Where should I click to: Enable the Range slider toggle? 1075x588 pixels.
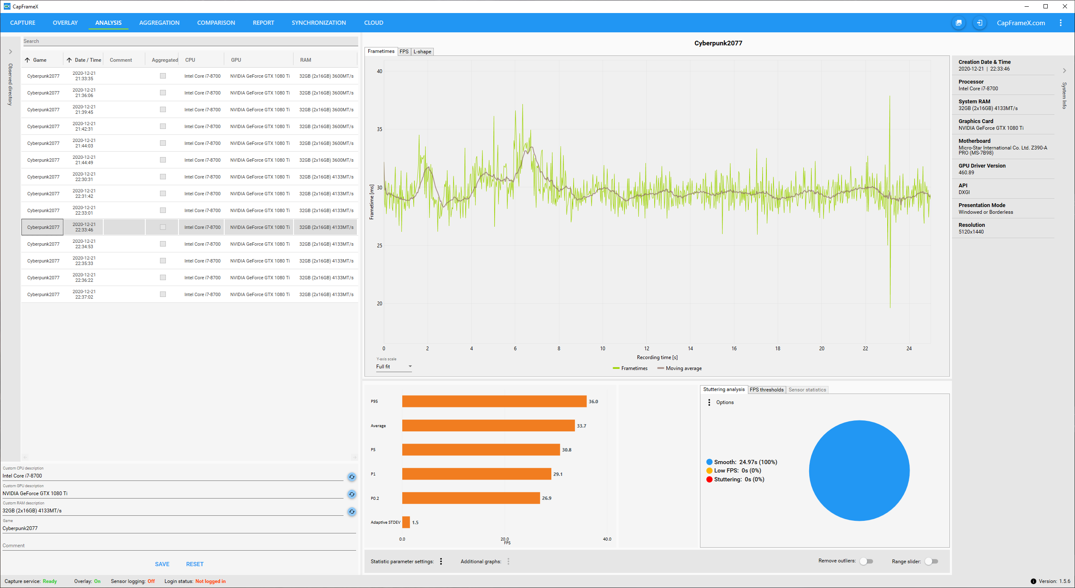point(931,562)
